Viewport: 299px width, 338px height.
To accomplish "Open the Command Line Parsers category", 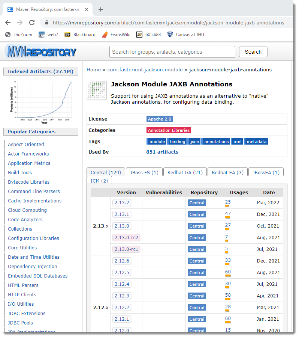I will pos(34,192).
